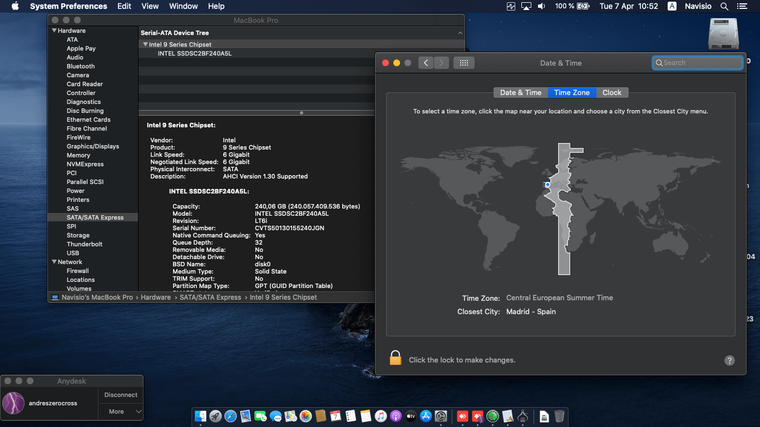Open the Window menu

[x=184, y=6]
